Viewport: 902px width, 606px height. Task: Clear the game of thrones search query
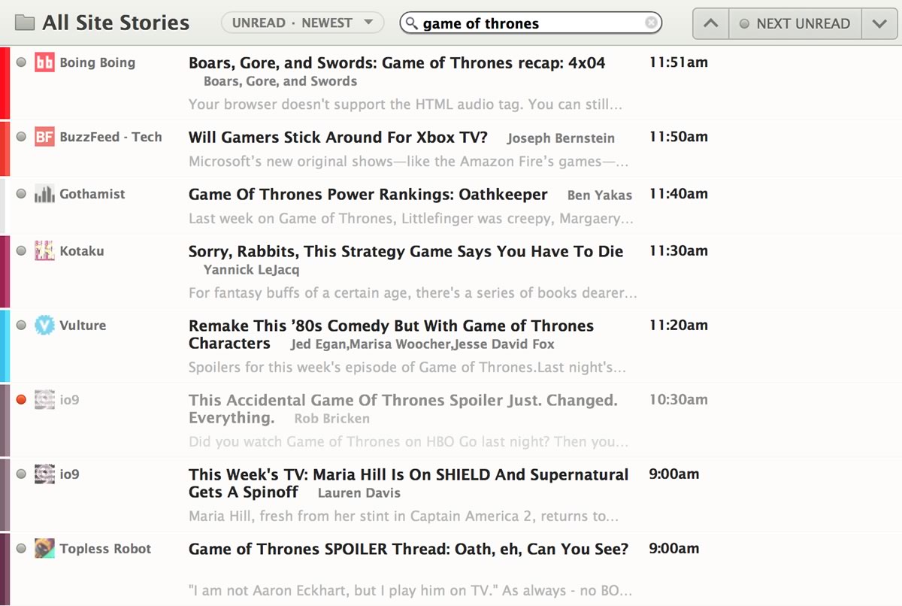[x=651, y=23]
